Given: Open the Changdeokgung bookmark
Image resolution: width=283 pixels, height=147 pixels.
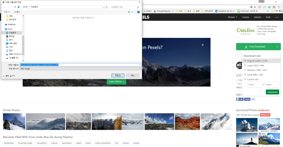Looking at the screenshot, I should [164, 11].
